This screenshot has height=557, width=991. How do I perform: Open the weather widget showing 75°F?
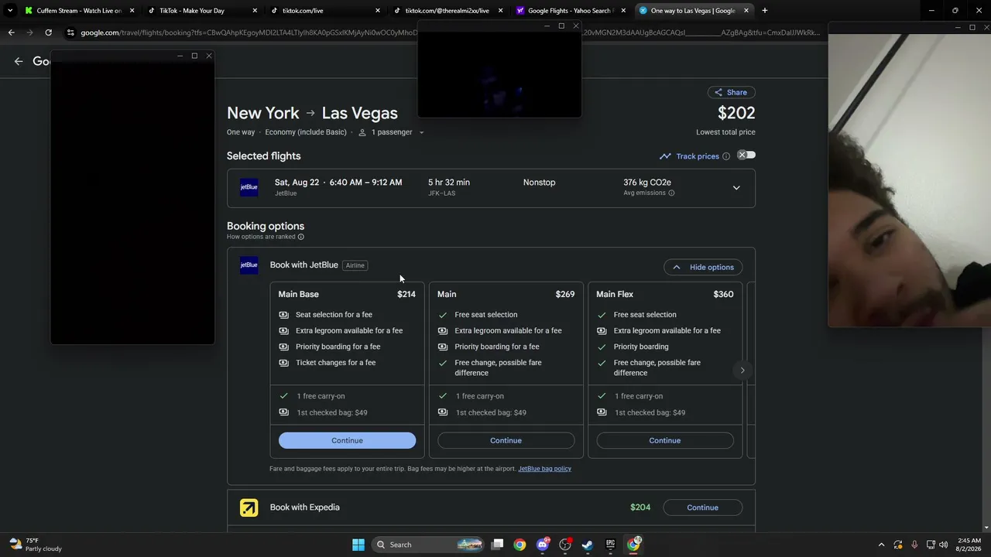34,545
